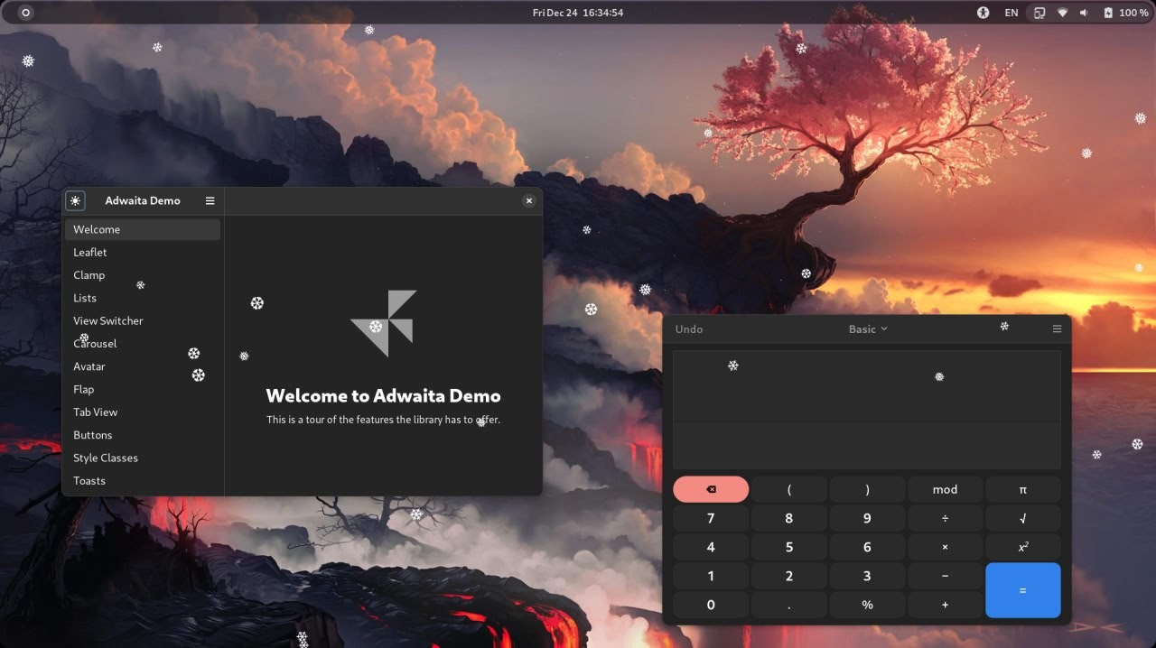This screenshot has width=1156, height=648.
Task: Open the Basic mode dropdown in Calculator
Action: (868, 329)
